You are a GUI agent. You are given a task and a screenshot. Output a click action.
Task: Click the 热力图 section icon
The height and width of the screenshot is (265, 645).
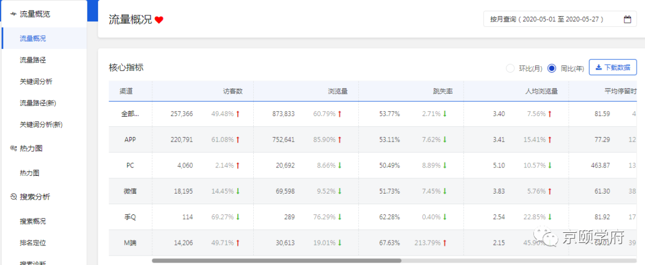tap(13, 148)
